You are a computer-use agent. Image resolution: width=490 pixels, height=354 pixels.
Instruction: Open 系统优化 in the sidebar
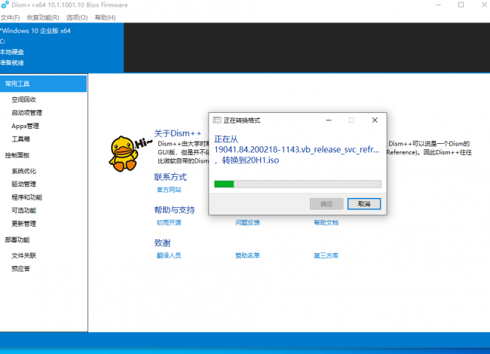(24, 171)
